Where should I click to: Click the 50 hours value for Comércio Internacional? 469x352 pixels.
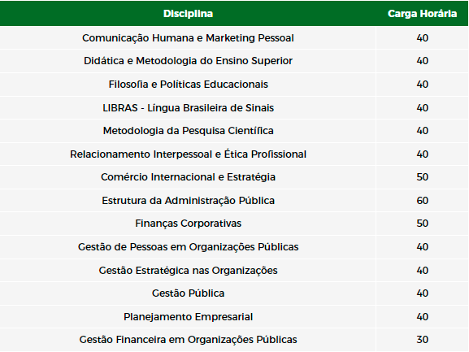pyautogui.click(x=423, y=177)
